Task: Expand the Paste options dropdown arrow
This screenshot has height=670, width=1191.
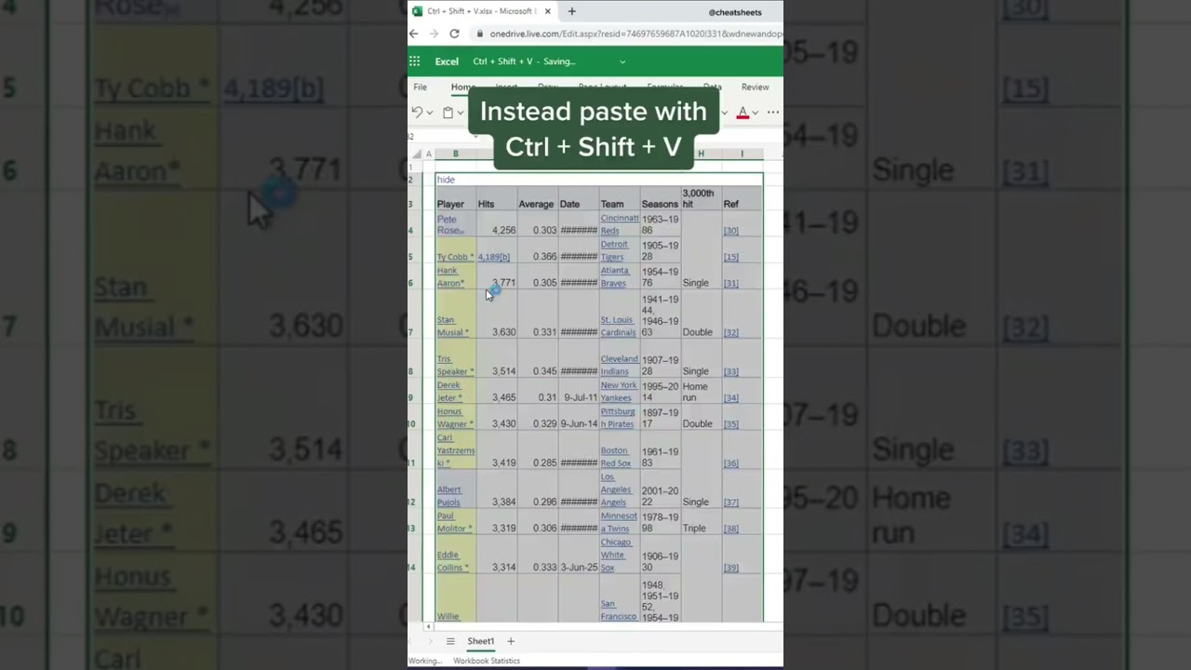Action: [x=460, y=113]
